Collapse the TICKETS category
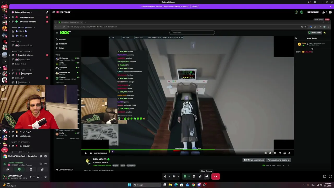The image size is (334, 188). coord(22,51)
